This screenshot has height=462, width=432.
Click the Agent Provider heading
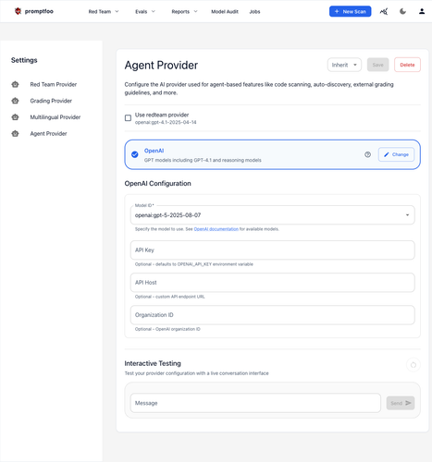[x=161, y=66]
